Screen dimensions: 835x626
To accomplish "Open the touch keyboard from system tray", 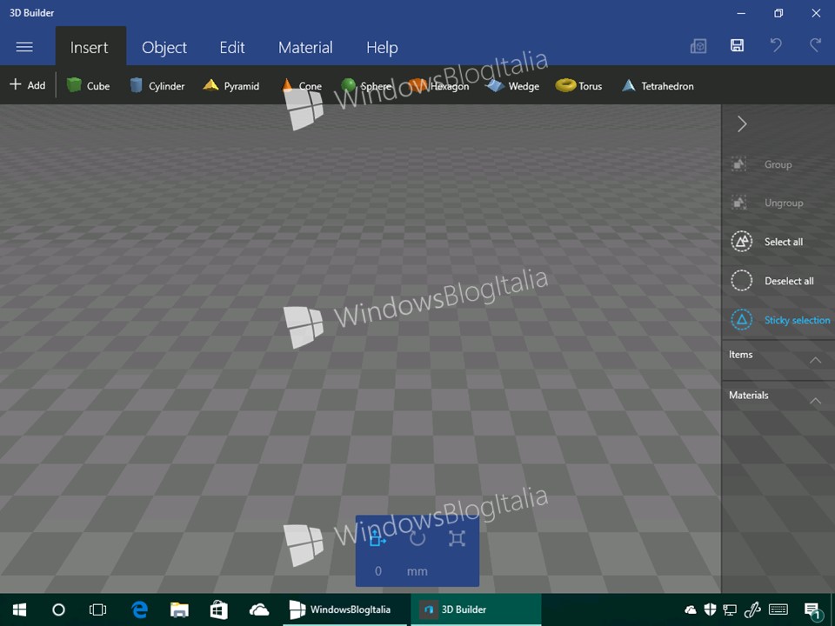I will pyautogui.click(x=778, y=609).
